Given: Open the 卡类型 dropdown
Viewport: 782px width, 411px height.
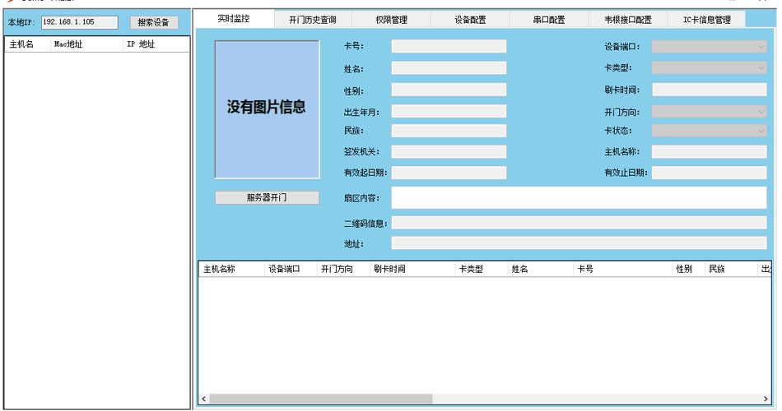Looking at the screenshot, I should [761, 68].
